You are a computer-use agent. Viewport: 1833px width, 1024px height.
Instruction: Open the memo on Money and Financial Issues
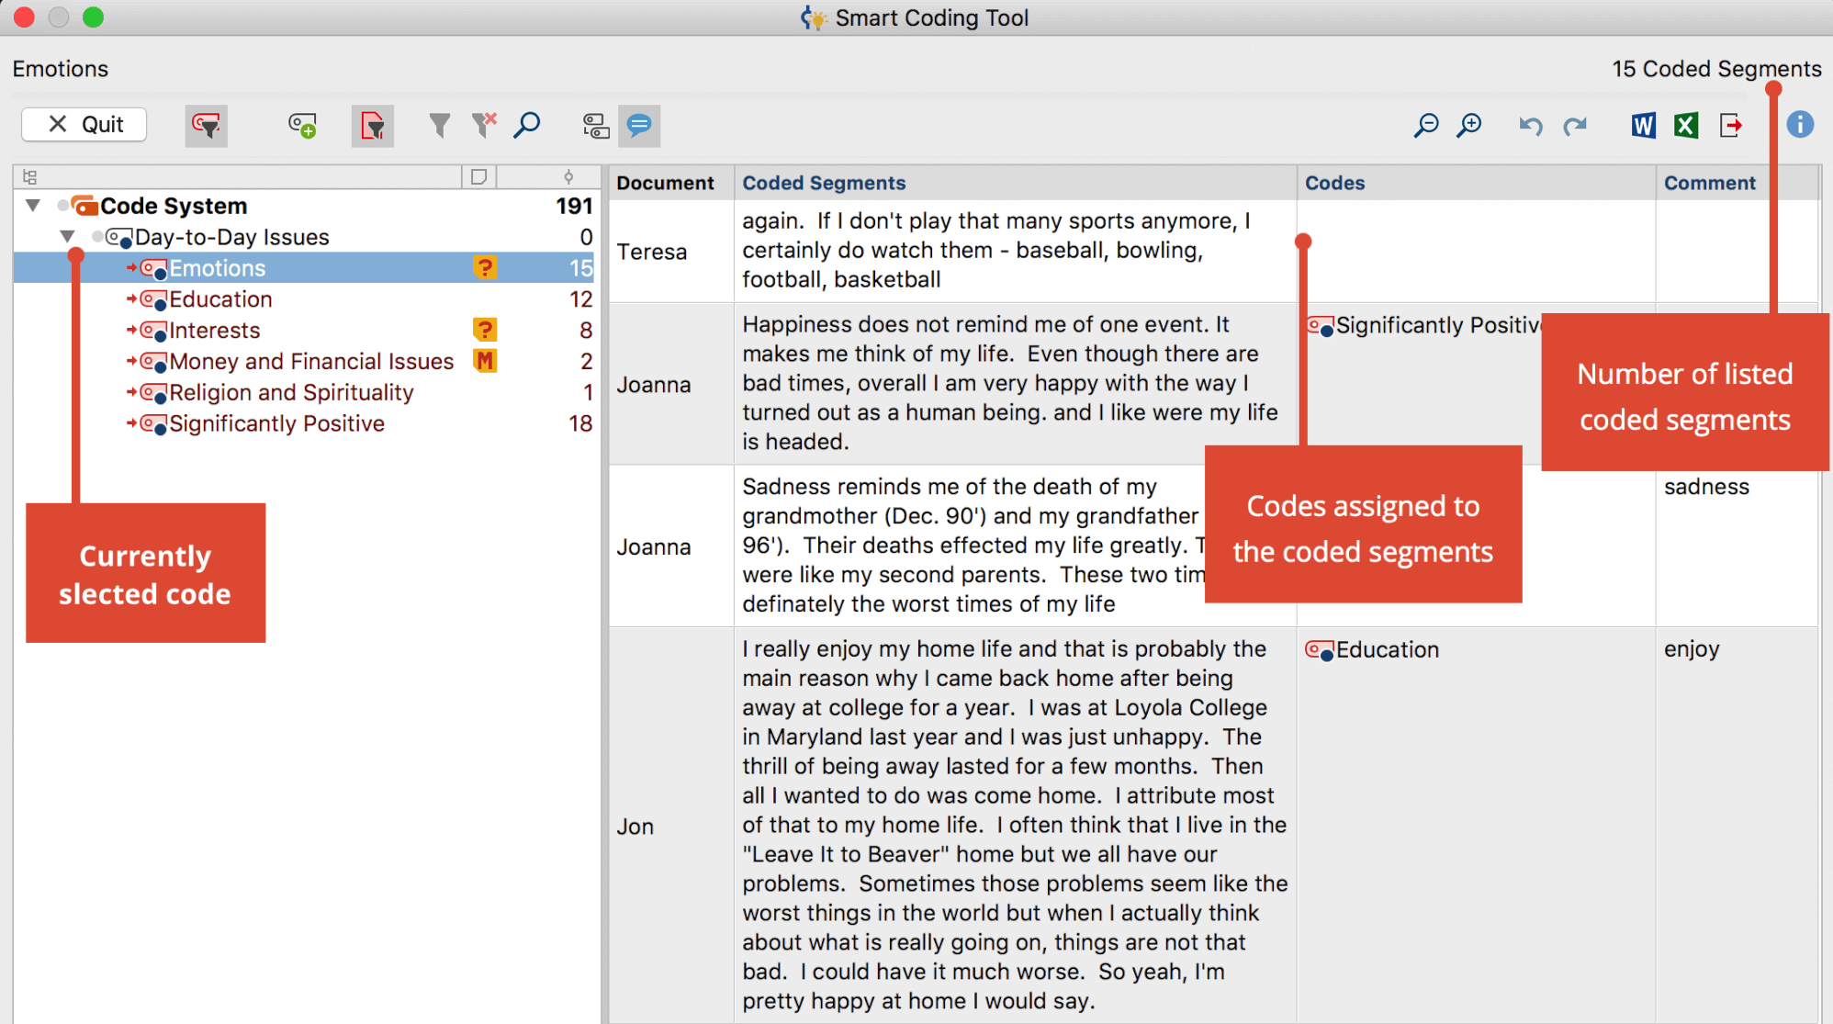pyautogui.click(x=485, y=361)
